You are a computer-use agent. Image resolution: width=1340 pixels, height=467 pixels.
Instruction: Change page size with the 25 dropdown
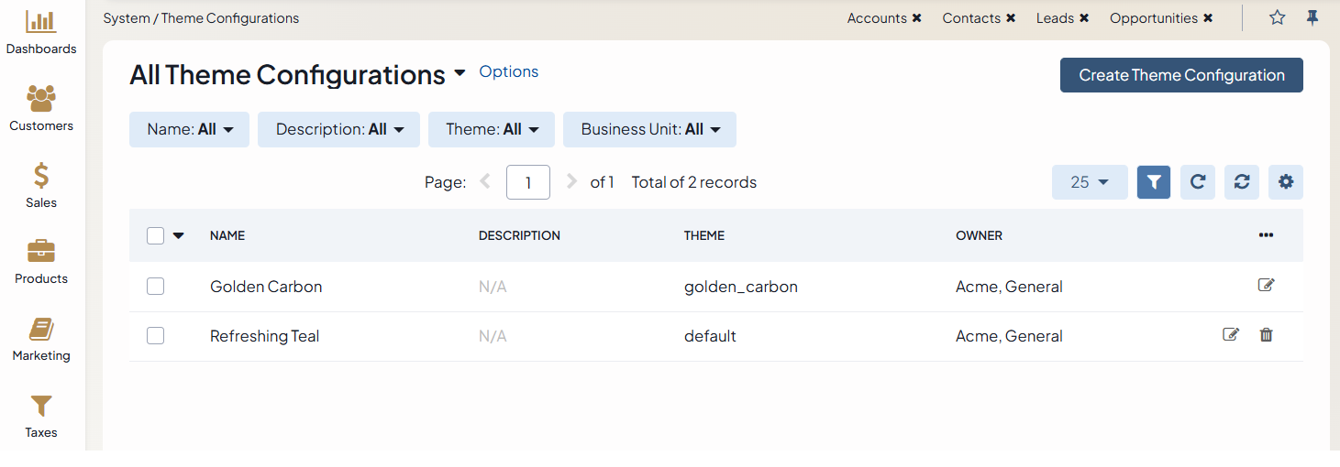click(1089, 182)
